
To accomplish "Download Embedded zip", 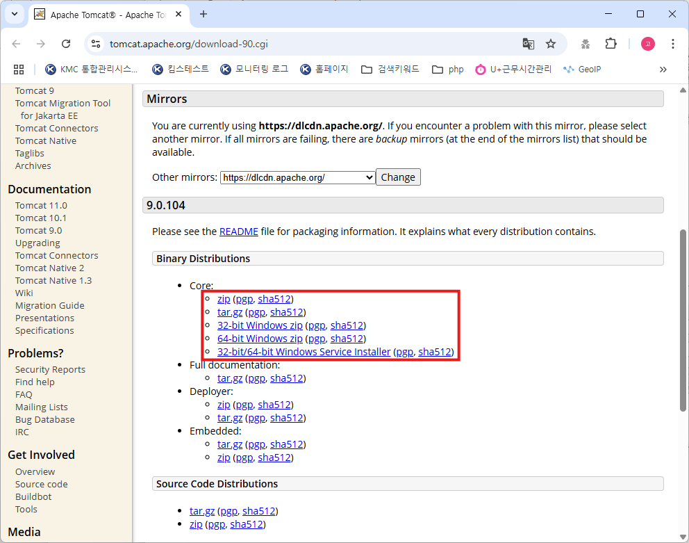I will [224, 457].
